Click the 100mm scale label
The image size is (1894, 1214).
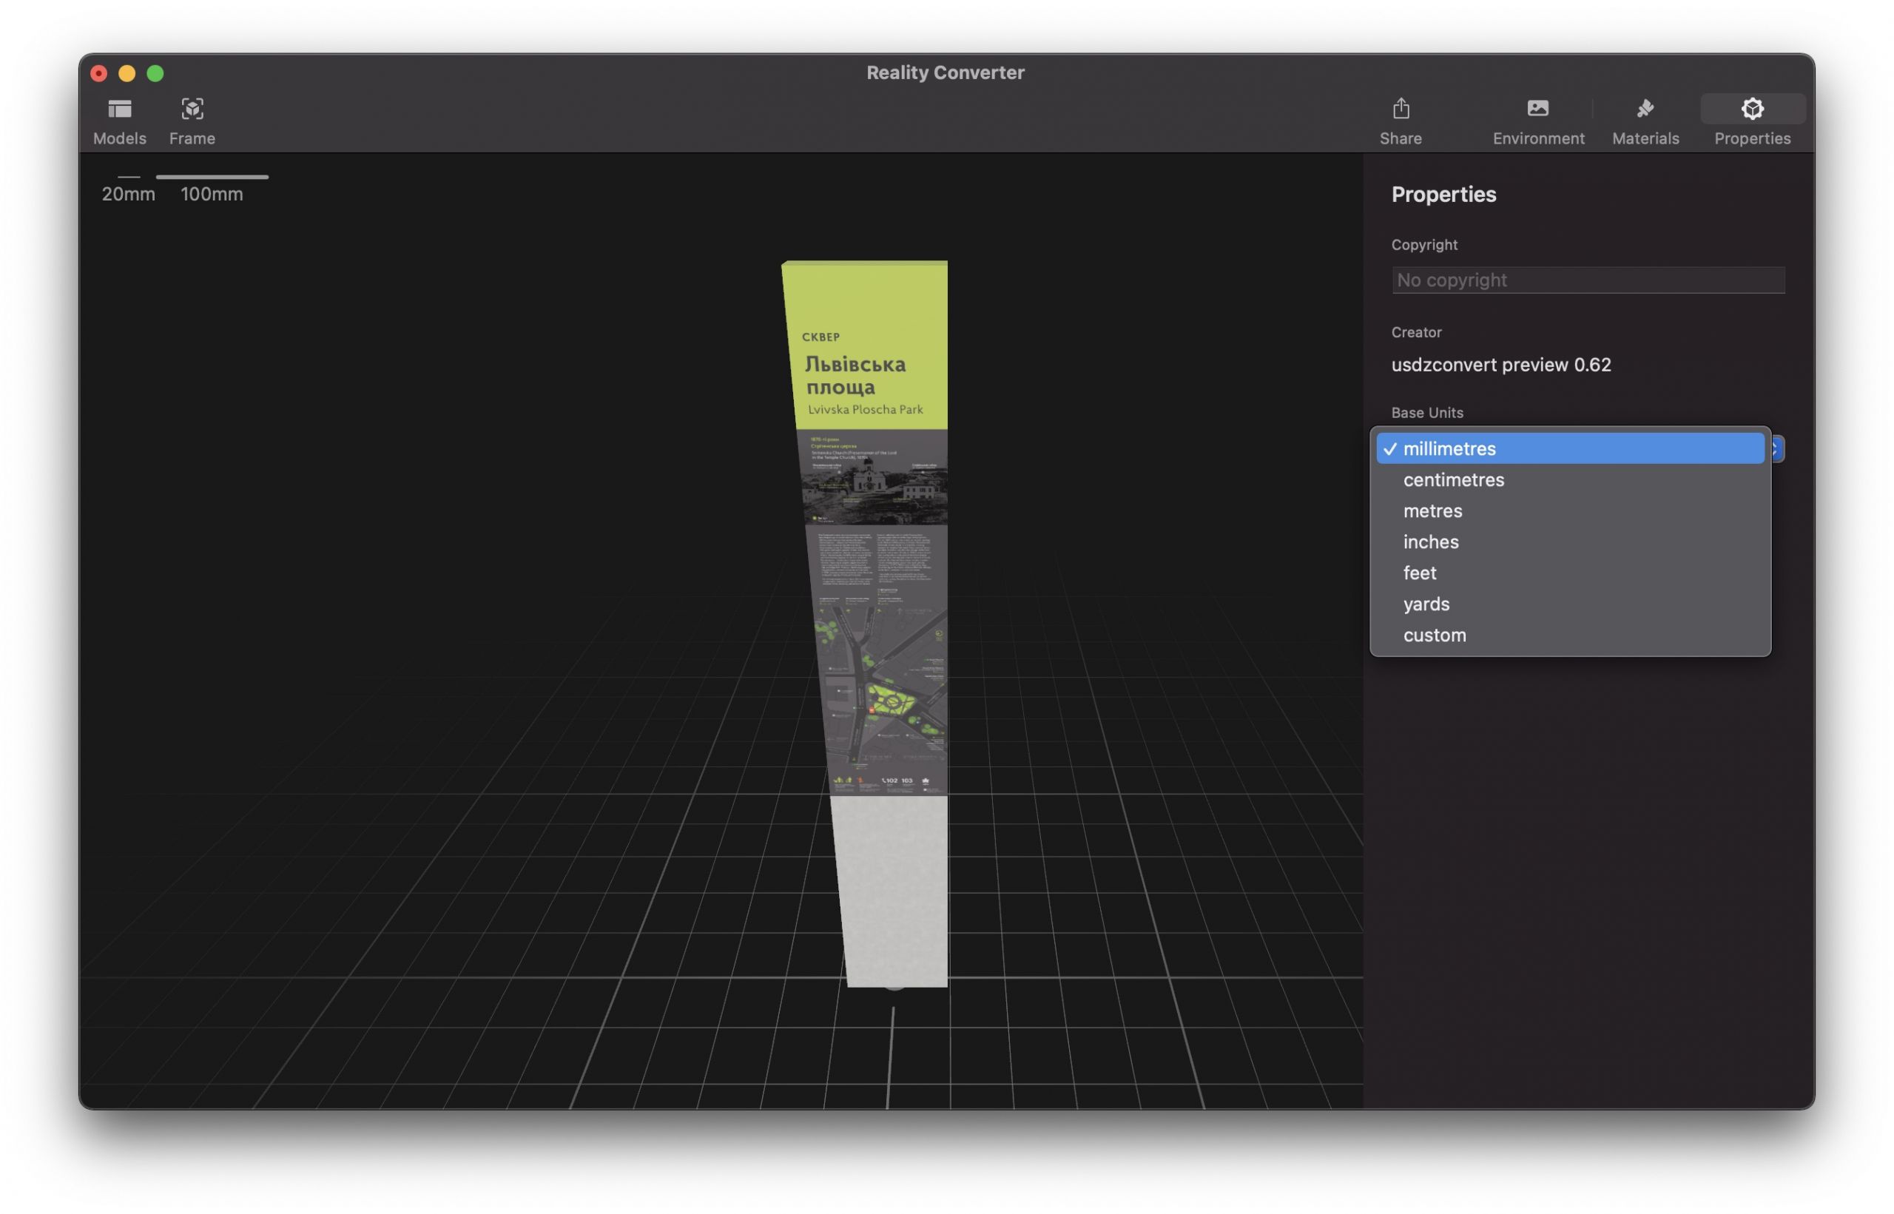click(x=212, y=194)
